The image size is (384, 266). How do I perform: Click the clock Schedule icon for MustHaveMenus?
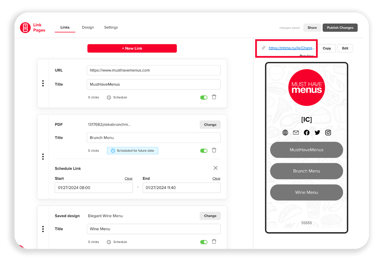point(109,97)
